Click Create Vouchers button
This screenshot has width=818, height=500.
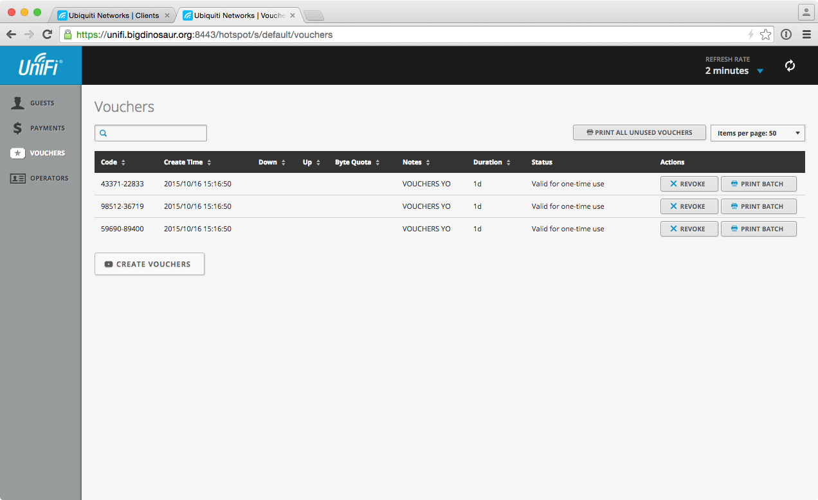[149, 264]
